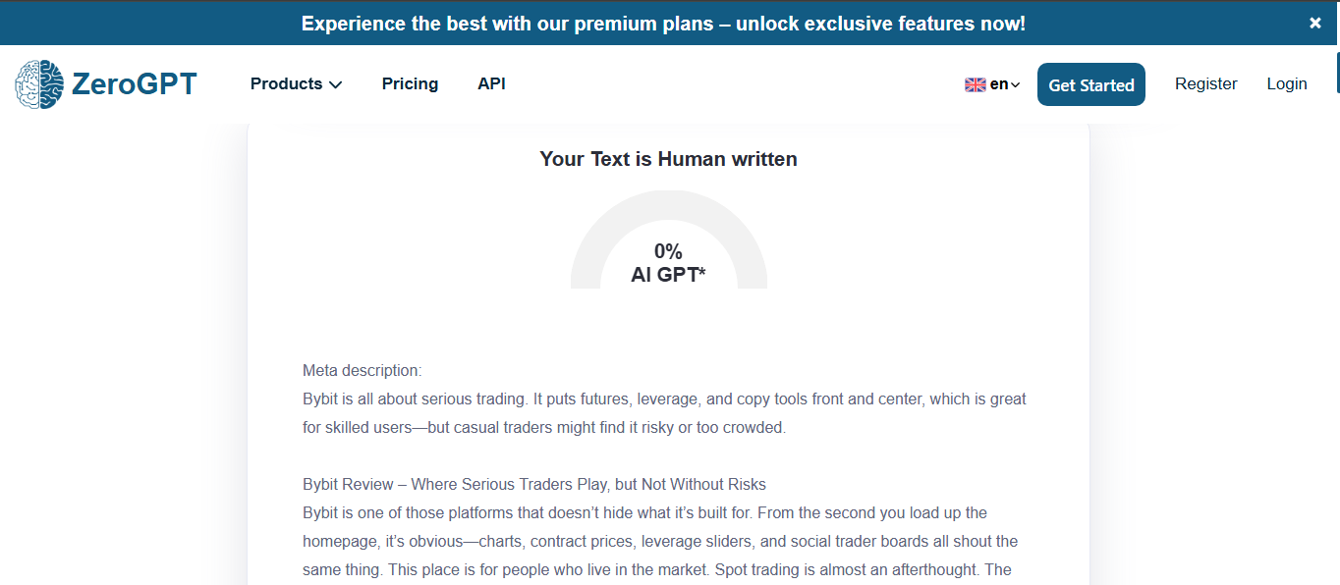Viewport: 1340px width, 585px height.
Task: Open the Products menu
Action: [x=286, y=84]
